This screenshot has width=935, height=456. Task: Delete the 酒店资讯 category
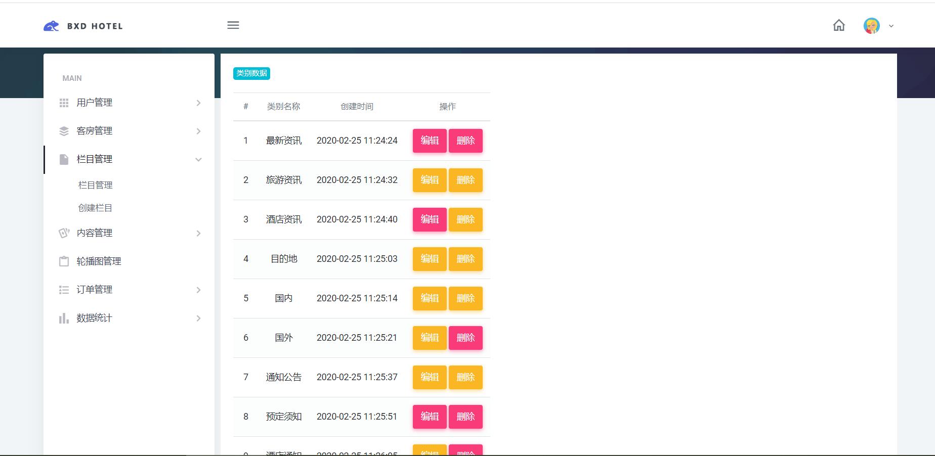(x=465, y=219)
